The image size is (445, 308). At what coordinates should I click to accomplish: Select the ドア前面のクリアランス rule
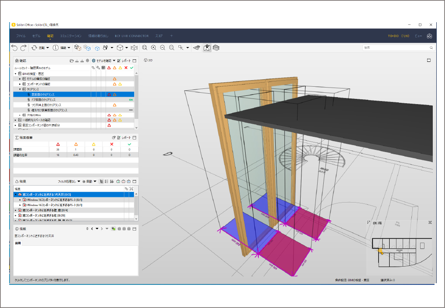pos(43,100)
